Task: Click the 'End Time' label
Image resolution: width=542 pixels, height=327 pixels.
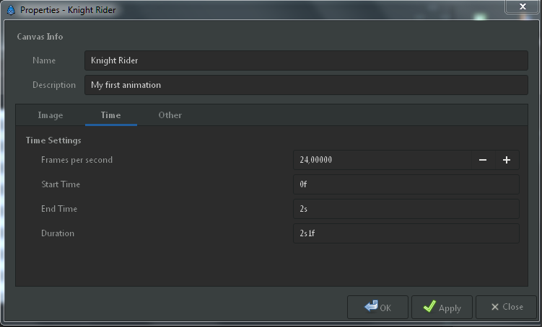Action: pos(59,209)
